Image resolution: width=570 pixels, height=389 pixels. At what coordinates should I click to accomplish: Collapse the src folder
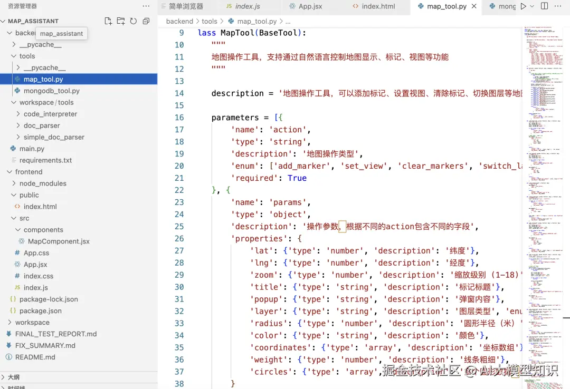pos(14,218)
